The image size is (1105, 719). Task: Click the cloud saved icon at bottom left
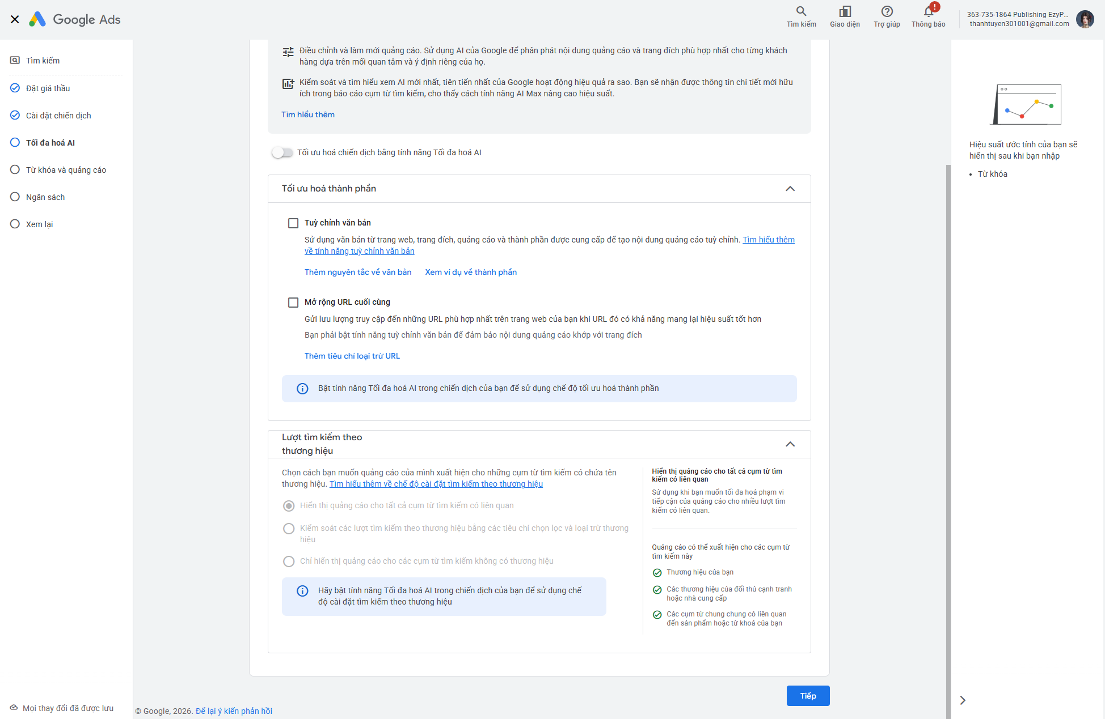[x=14, y=708]
